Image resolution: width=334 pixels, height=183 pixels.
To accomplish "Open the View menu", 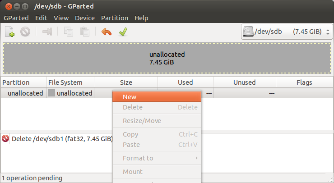I will click(61, 18).
